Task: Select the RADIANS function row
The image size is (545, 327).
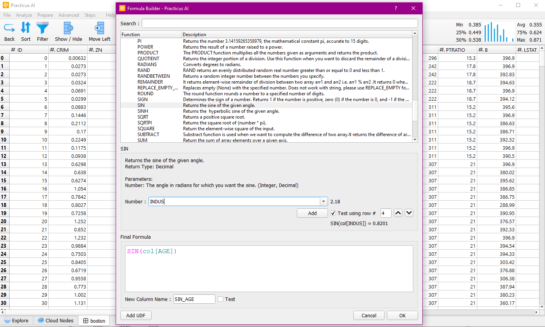Action: tap(266, 65)
